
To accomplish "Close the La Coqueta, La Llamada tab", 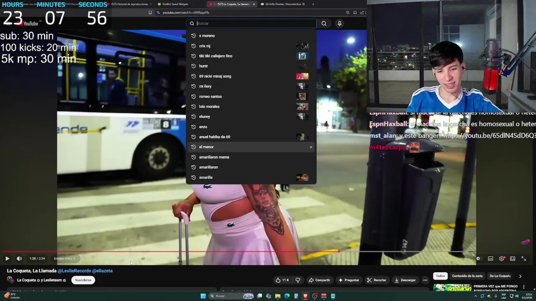I will 254,4.
